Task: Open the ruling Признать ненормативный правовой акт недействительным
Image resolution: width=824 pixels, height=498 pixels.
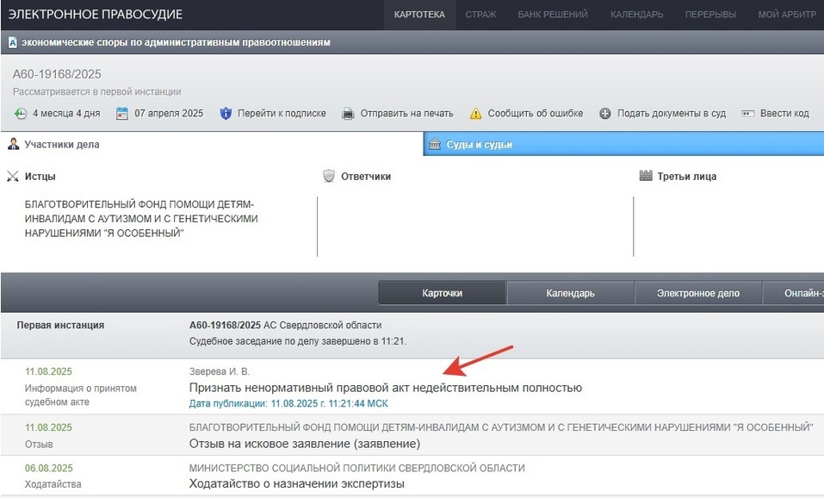Action: (385, 388)
